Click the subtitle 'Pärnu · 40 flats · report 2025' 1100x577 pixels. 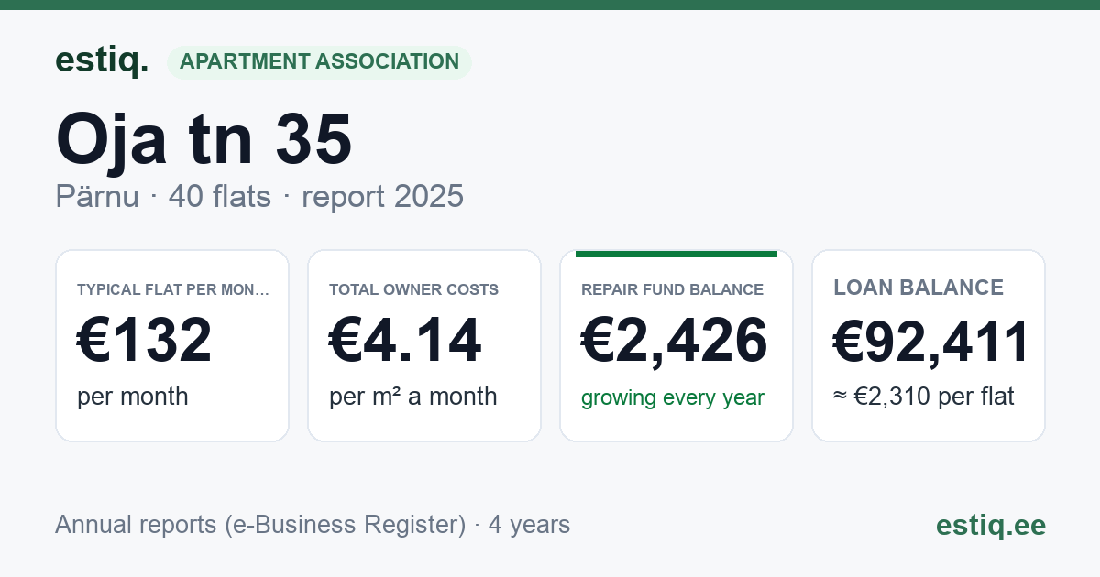pyautogui.click(x=259, y=196)
